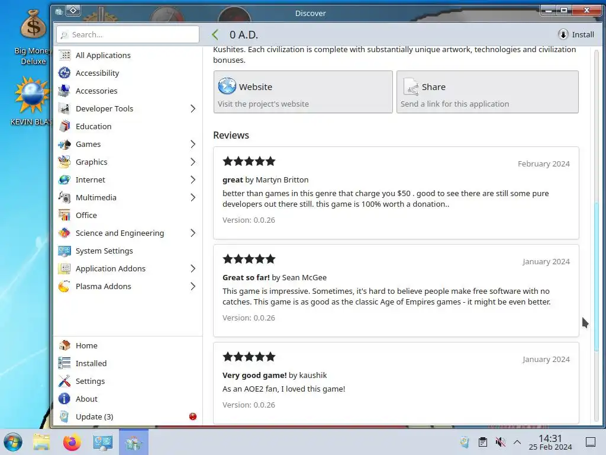Open the Accessories category icon
The image size is (606, 455).
click(x=65, y=91)
